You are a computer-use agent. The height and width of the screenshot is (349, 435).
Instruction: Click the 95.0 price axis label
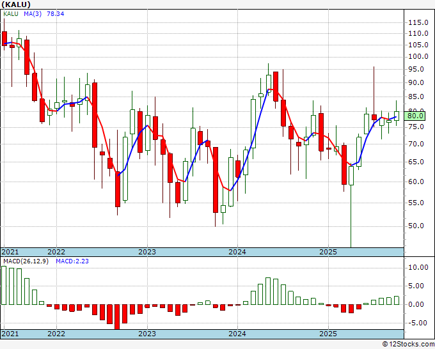click(x=416, y=69)
